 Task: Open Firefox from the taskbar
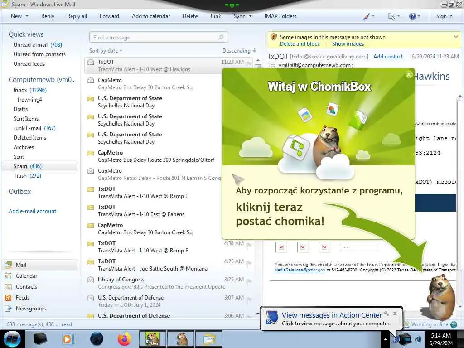click(x=124, y=339)
